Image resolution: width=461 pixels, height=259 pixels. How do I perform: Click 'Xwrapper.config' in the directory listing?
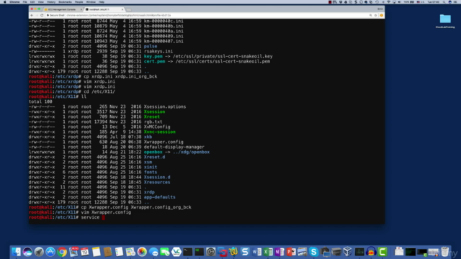164,142
